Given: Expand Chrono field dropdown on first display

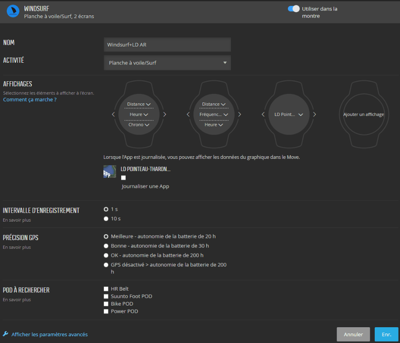Looking at the screenshot, I should pyautogui.click(x=139, y=125).
